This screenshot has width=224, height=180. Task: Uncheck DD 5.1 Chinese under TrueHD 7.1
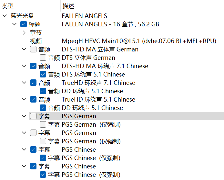[x=43, y=91]
